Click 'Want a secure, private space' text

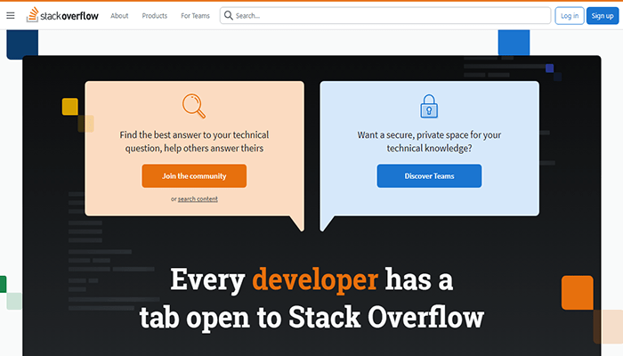(x=412, y=135)
